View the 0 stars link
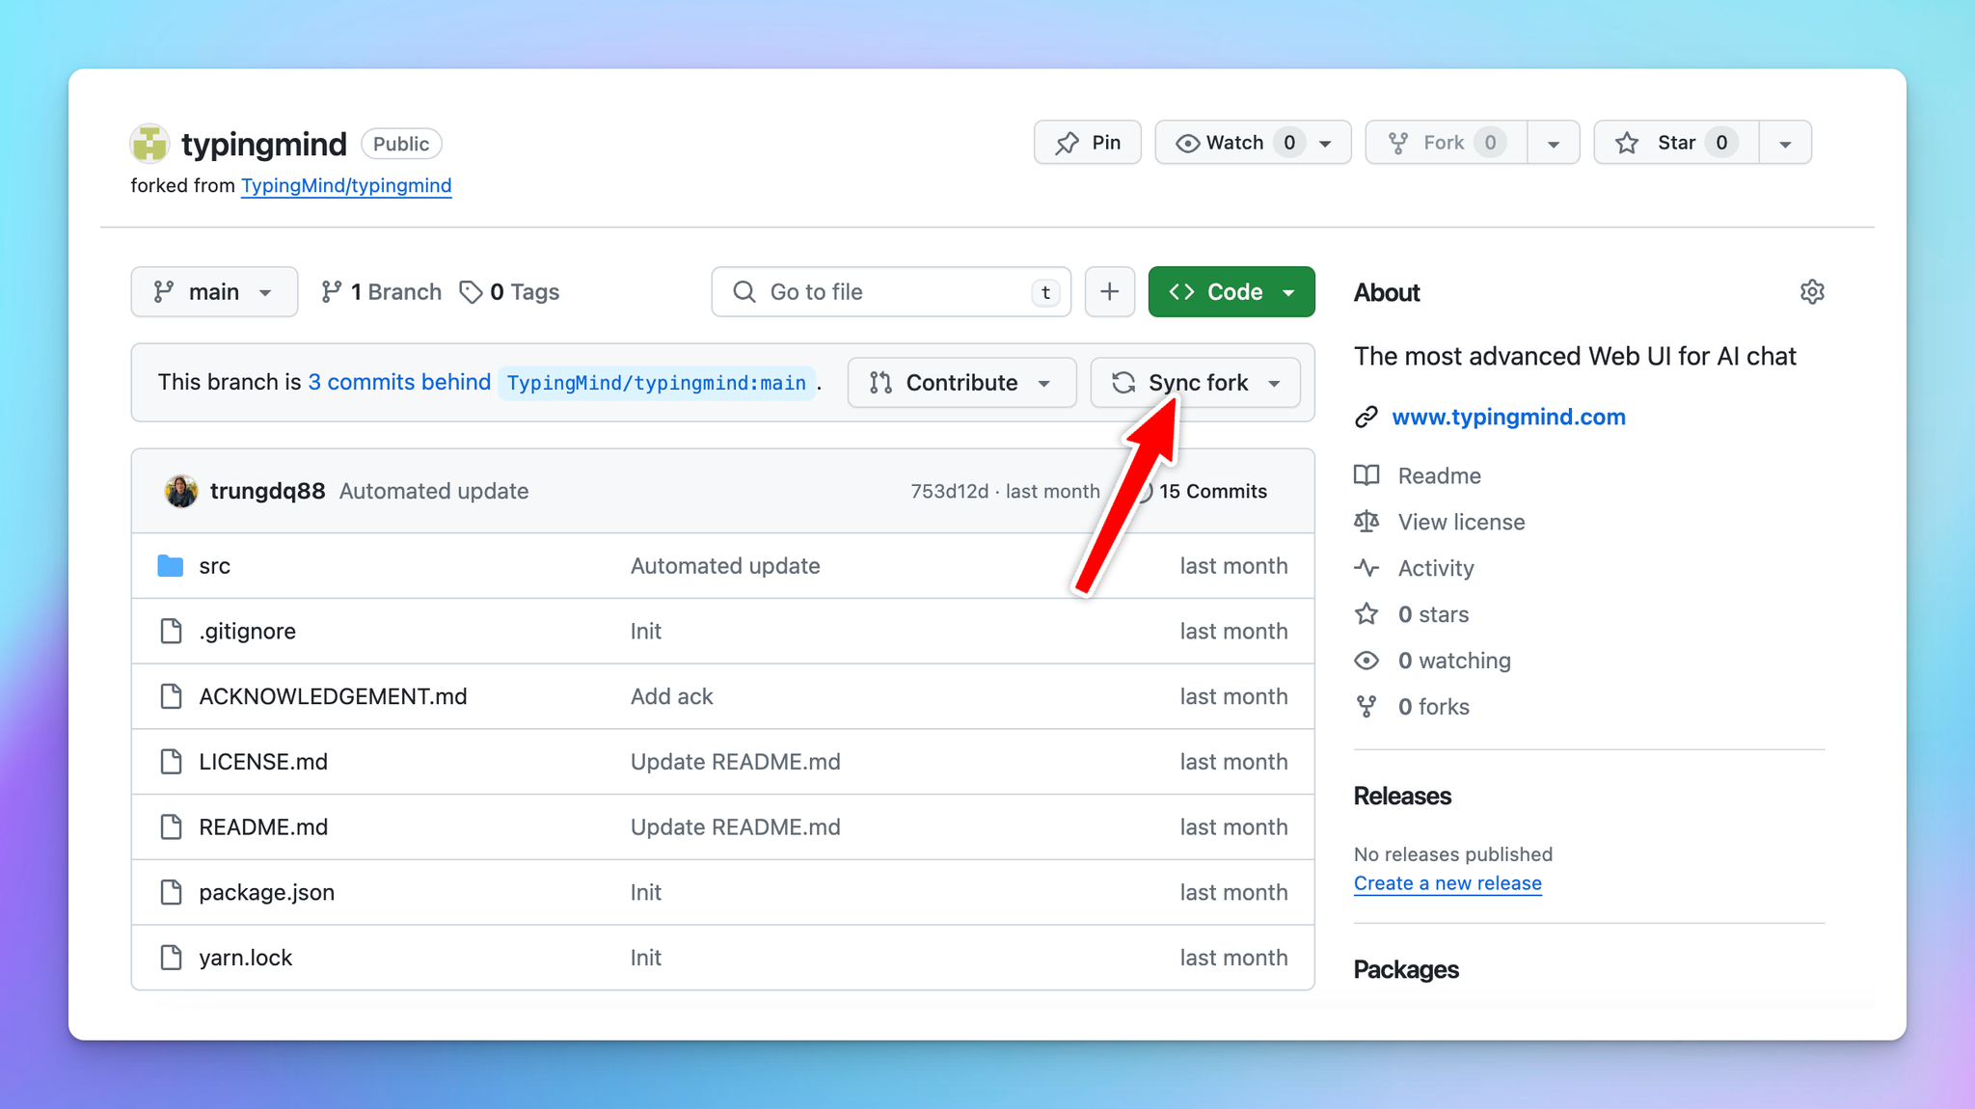Image resolution: width=1975 pixels, height=1109 pixels. pos(1433,614)
